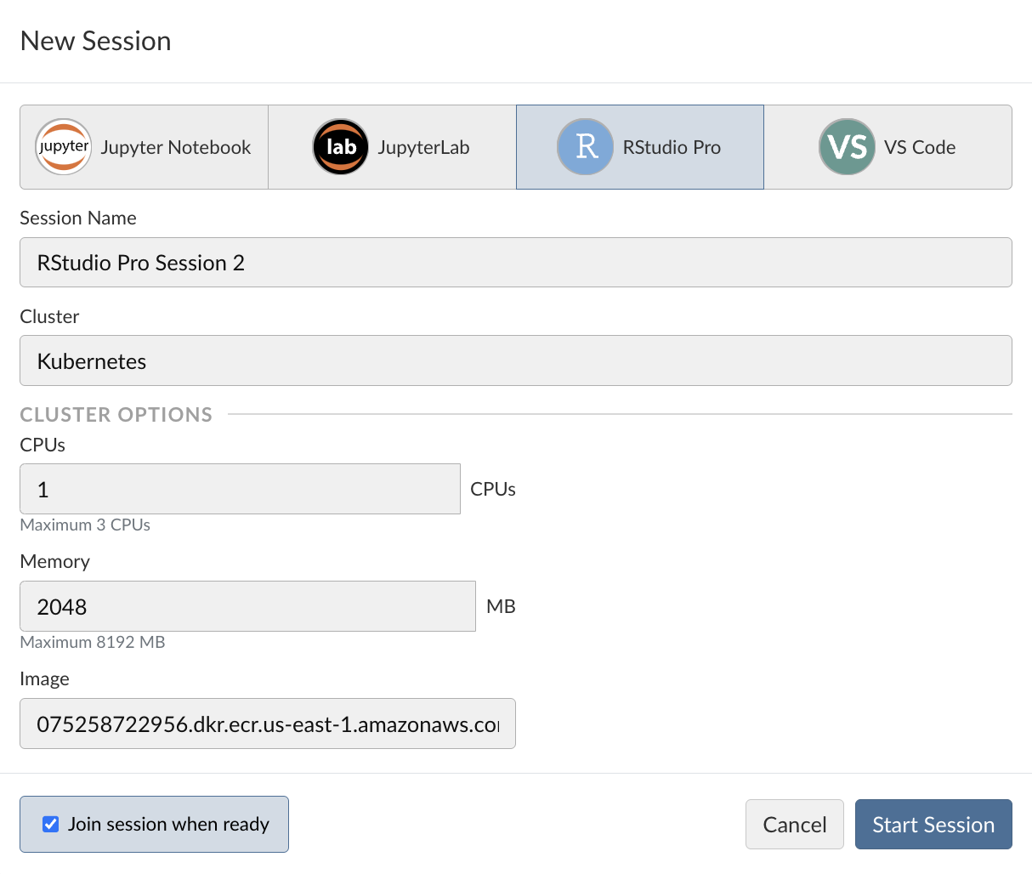This screenshot has width=1032, height=874.
Task: Click the Jupyter Notebook logo icon
Action: [x=64, y=147]
